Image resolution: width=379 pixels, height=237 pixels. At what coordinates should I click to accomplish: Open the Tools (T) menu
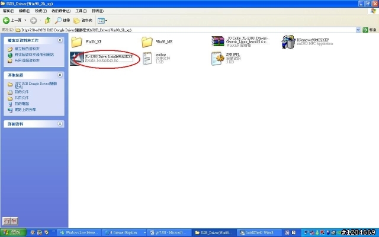[x=81, y=11]
